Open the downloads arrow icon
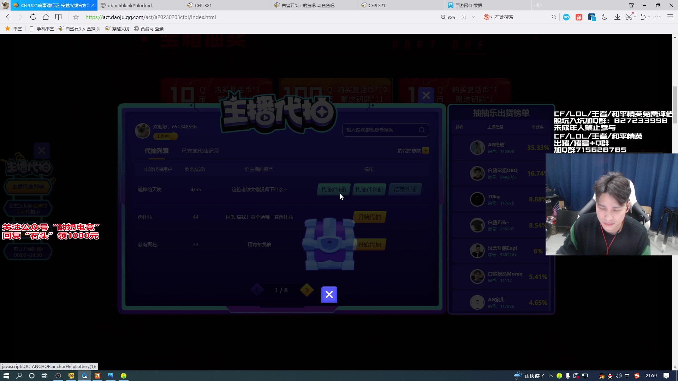The height and width of the screenshot is (381, 678). point(617,17)
